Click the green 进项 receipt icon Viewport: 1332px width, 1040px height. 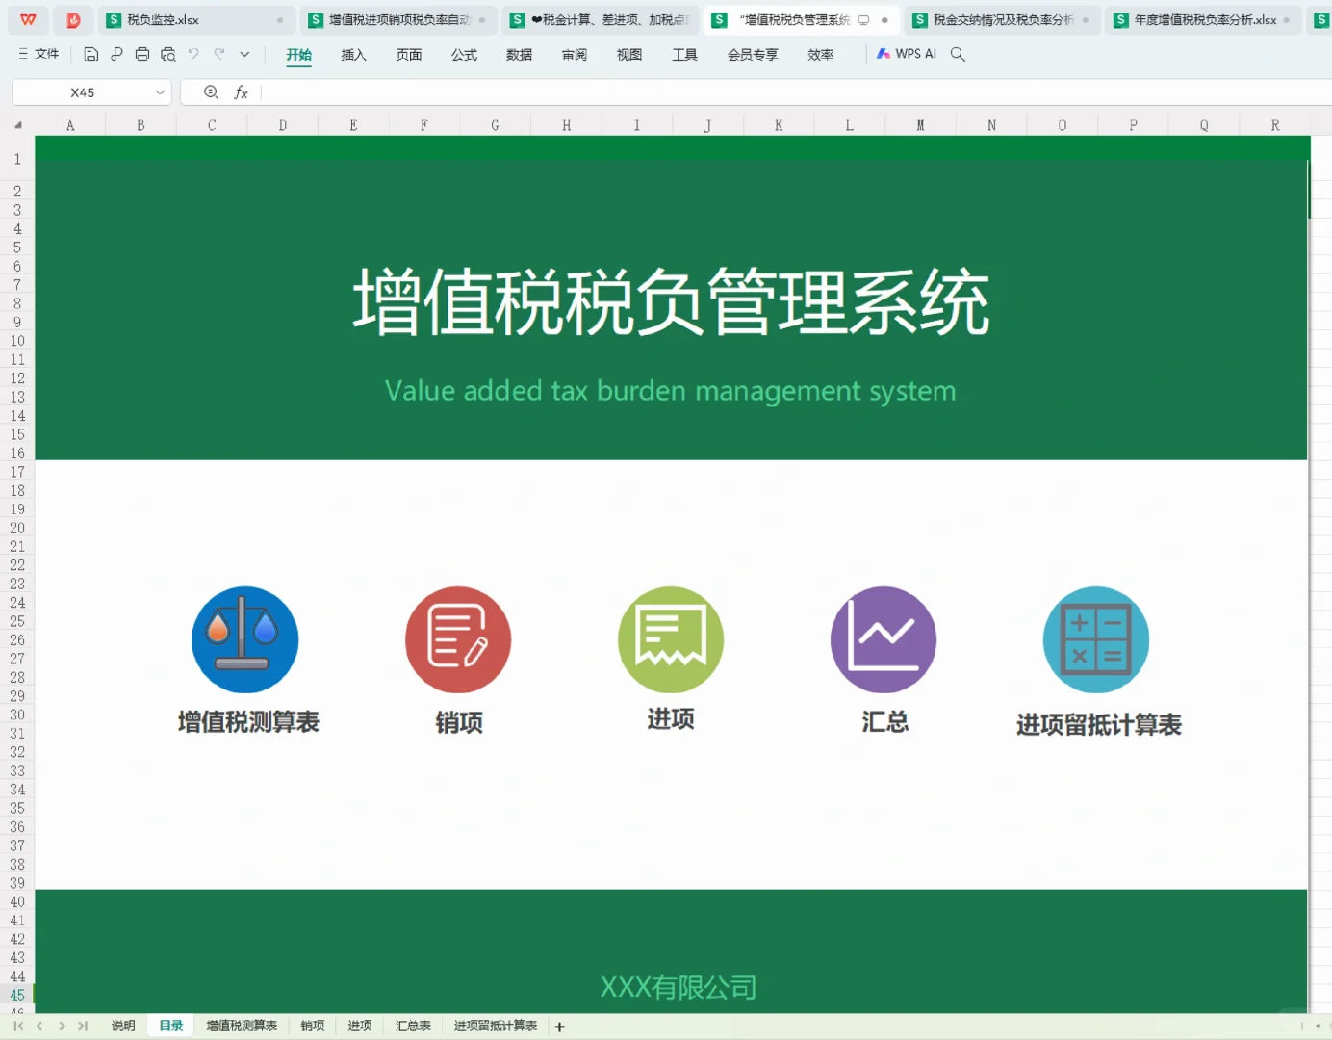pyautogui.click(x=670, y=638)
